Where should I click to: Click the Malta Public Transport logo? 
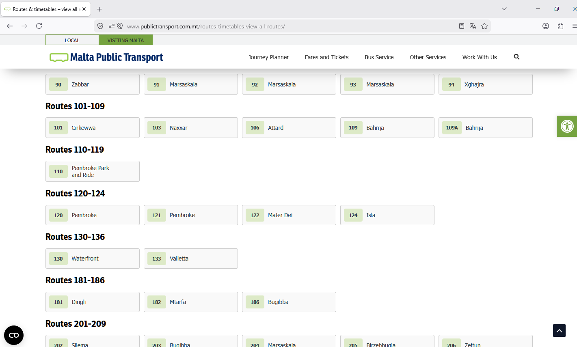[x=106, y=57]
